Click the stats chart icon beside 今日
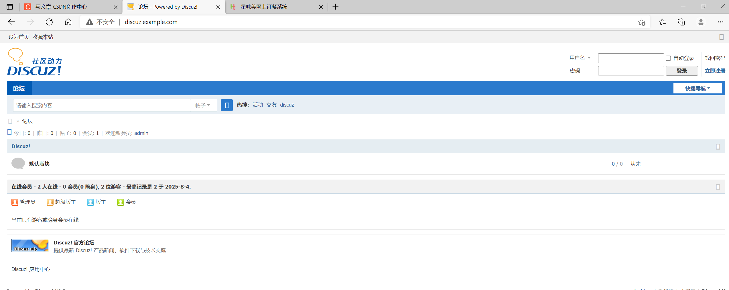Screen dimensions: 729x290 click(x=9, y=132)
